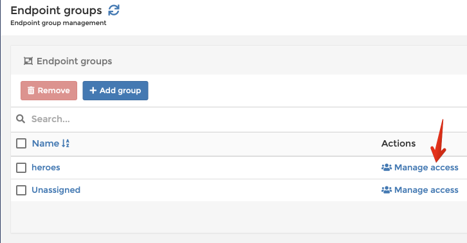Screen dimensions: 467x243
Task: Click the Endpoint groups panel icon
Action: coord(28,61)
